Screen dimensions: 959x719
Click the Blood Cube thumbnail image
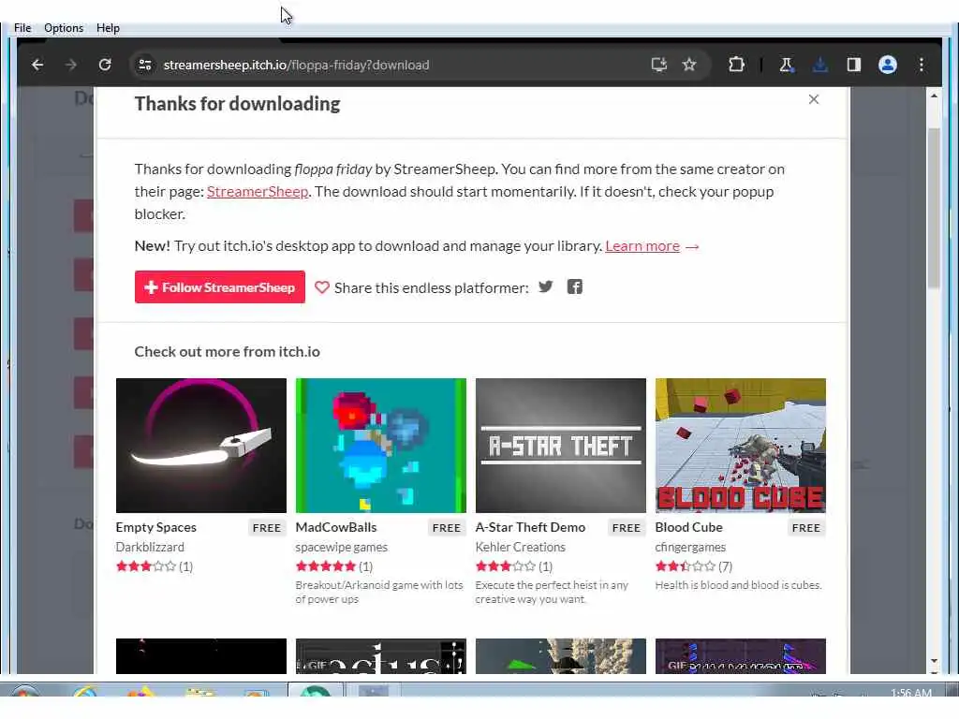pyautogui.click(x=741, y=445)
